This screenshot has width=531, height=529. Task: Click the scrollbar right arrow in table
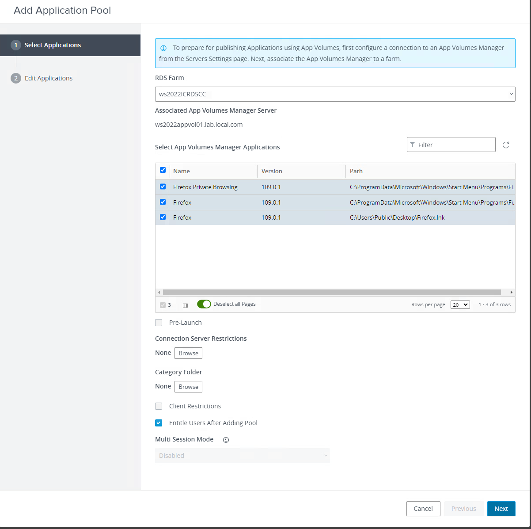pyautogui.click(x=512, y=293)
